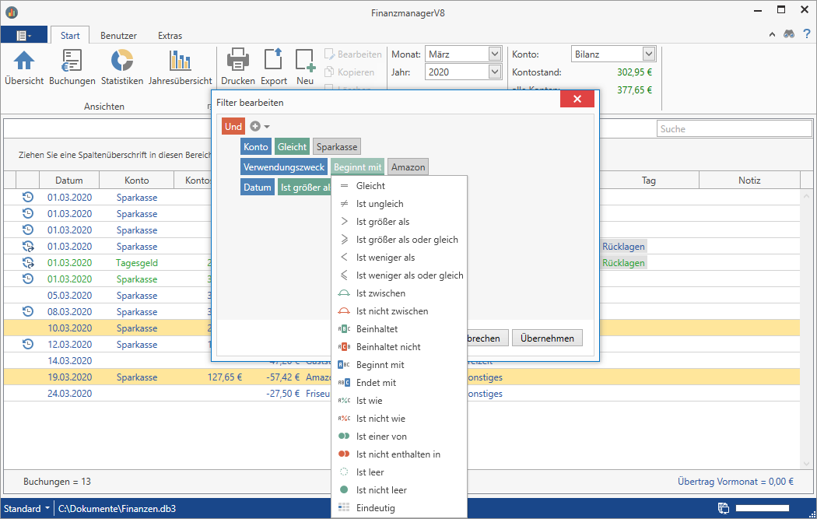The height and width of the screenshot is (519, 817).
Task: Click the Rücklagen tag in Tagesgeld row
Action: point(623,263)
